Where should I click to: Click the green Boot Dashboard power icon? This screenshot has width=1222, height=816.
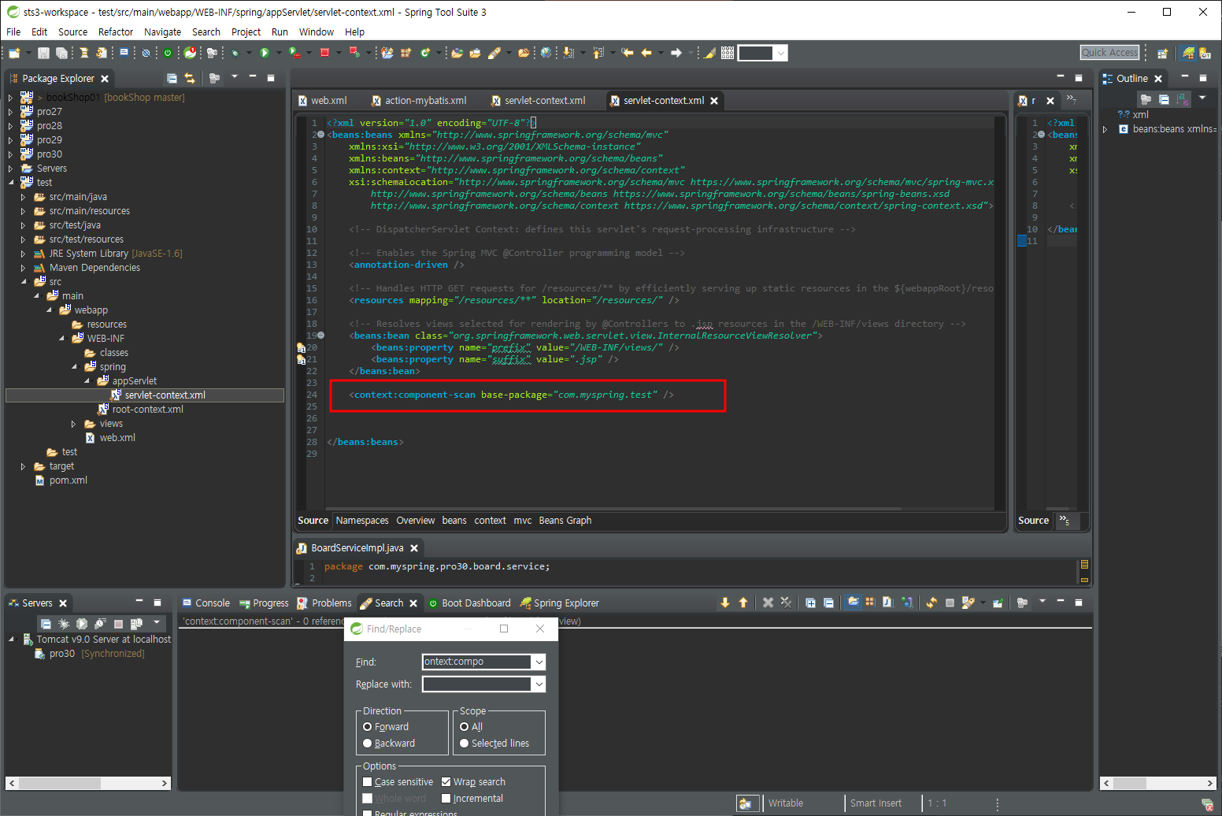click(x=168, y=53)
